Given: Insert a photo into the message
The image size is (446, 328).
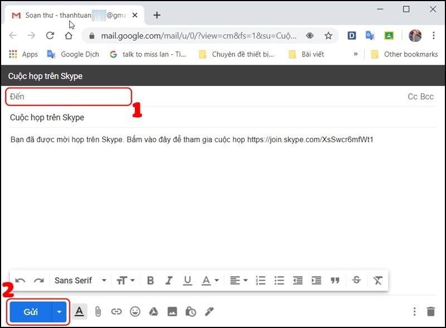Looking at the screenshot, I should 172,312.
